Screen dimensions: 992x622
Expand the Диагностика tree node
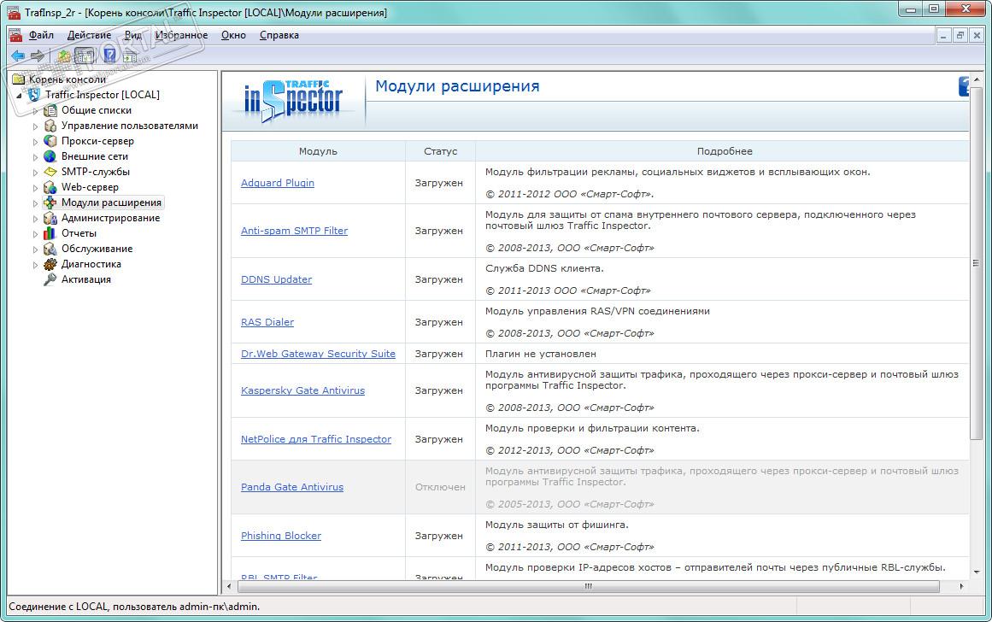click(35, 265)
